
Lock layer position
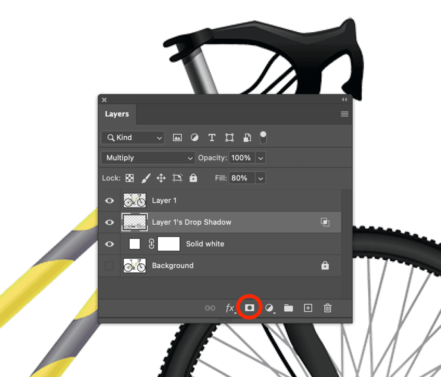(161, 178)
